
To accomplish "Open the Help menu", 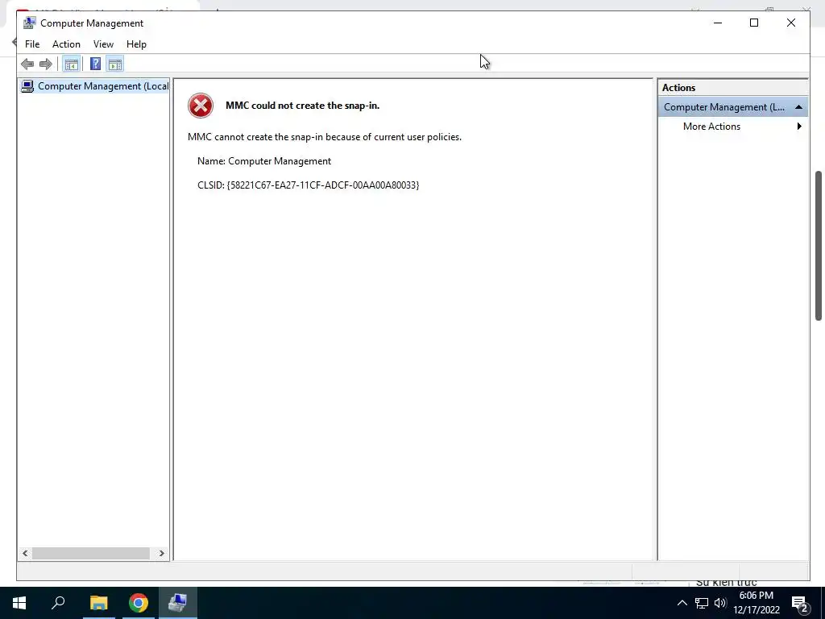I will 136,44.
